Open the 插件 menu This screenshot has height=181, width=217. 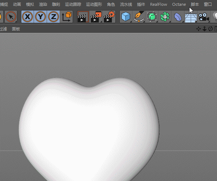[141, 4]
